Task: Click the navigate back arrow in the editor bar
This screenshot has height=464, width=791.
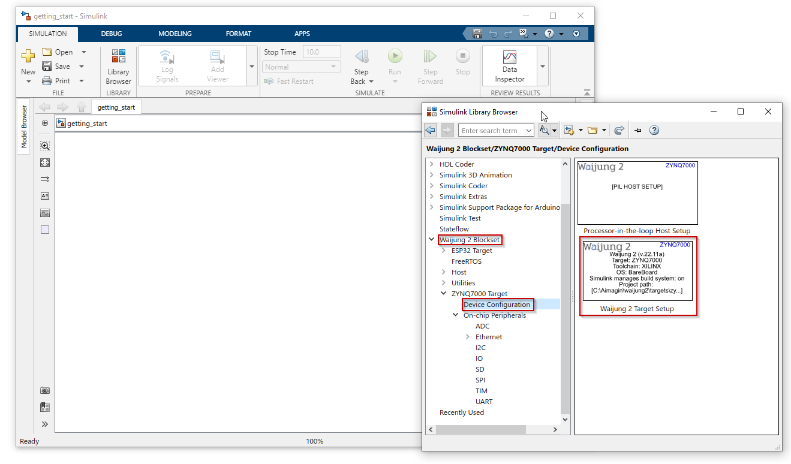Action: point(44,107)
